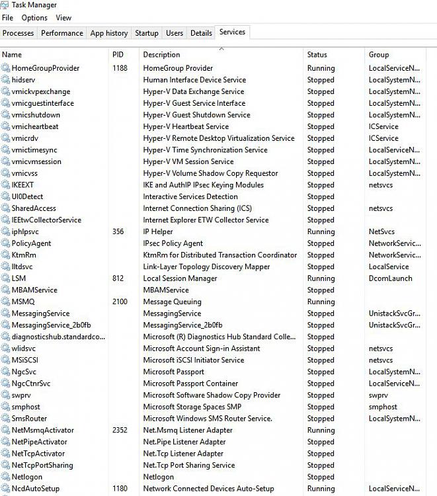Click the Hyper-V Heartbeat Service description
The height and width of the screenshot is (496, 437).
[x=186, y=126]
